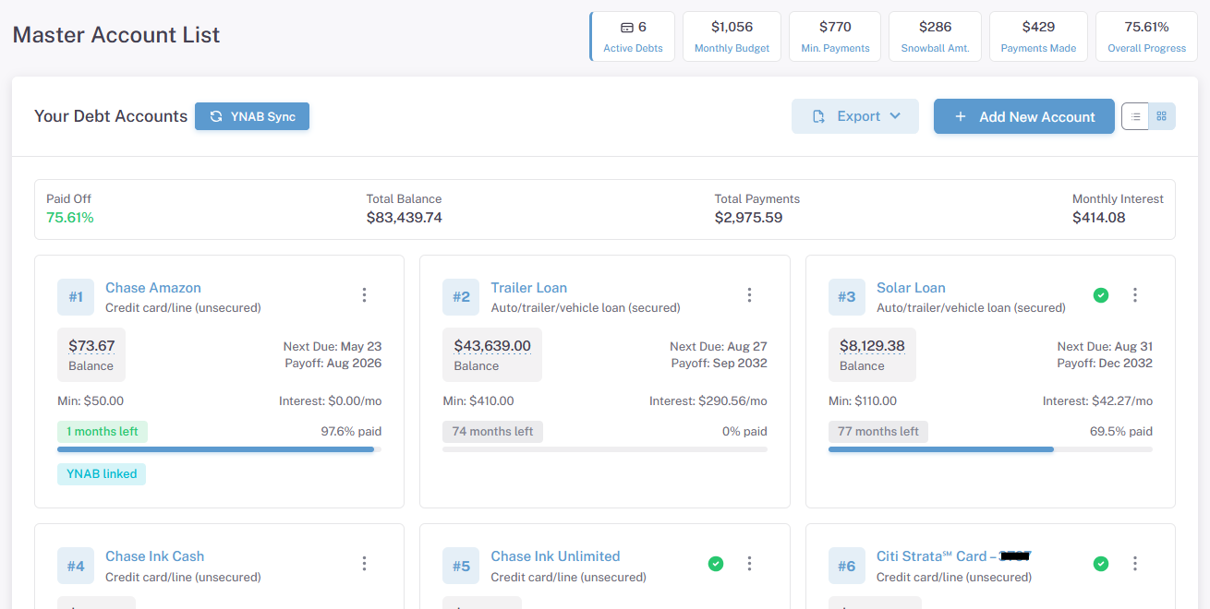
Task: Click the #2 rank badge on Trailer Loan
Action: point(461,297)
